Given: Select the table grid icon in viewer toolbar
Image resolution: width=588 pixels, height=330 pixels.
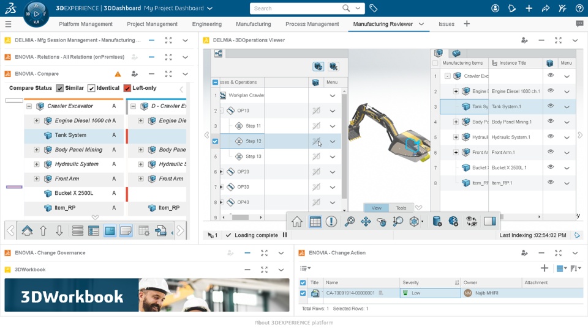Looking at the screenshot, I should click(315, 221).
